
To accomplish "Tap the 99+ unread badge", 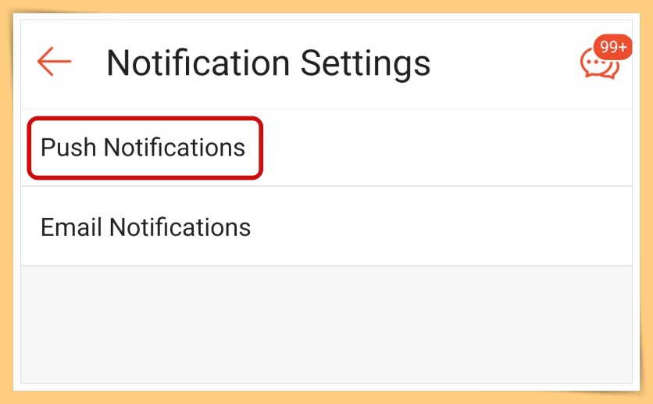I will 613,47.
